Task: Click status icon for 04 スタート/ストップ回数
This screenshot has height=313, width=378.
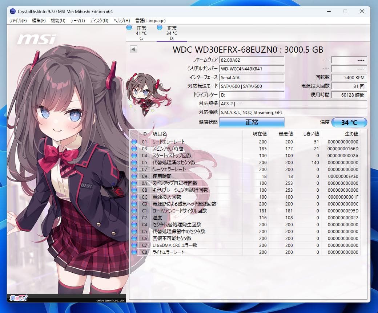Action: 134,155
